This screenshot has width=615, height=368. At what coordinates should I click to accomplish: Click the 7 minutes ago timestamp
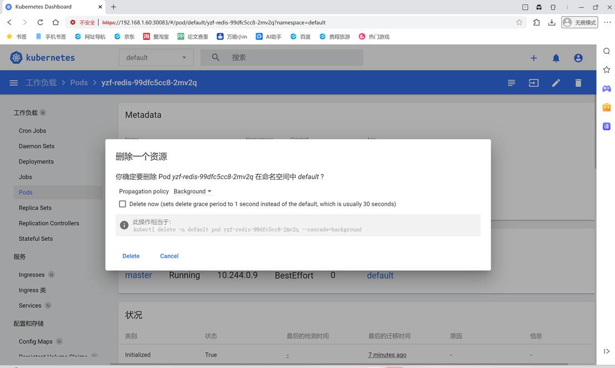pos(387,355)
